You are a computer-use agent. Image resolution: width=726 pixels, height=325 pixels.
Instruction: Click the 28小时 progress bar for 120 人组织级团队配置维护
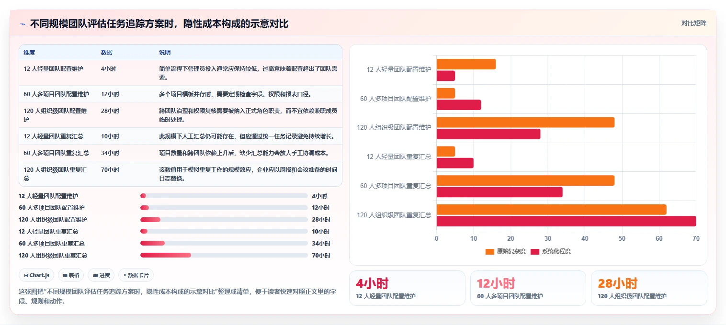coord(224,220)
